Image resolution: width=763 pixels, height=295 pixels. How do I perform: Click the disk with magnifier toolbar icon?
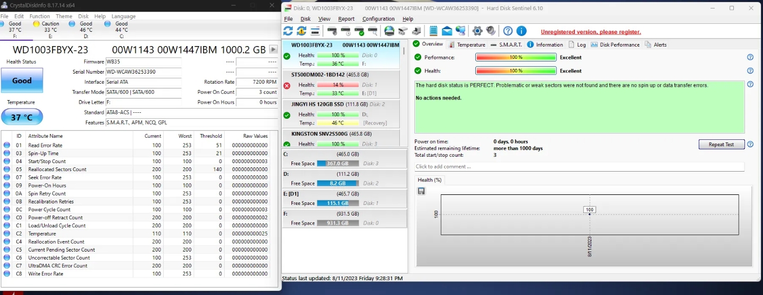coord(372,31)
